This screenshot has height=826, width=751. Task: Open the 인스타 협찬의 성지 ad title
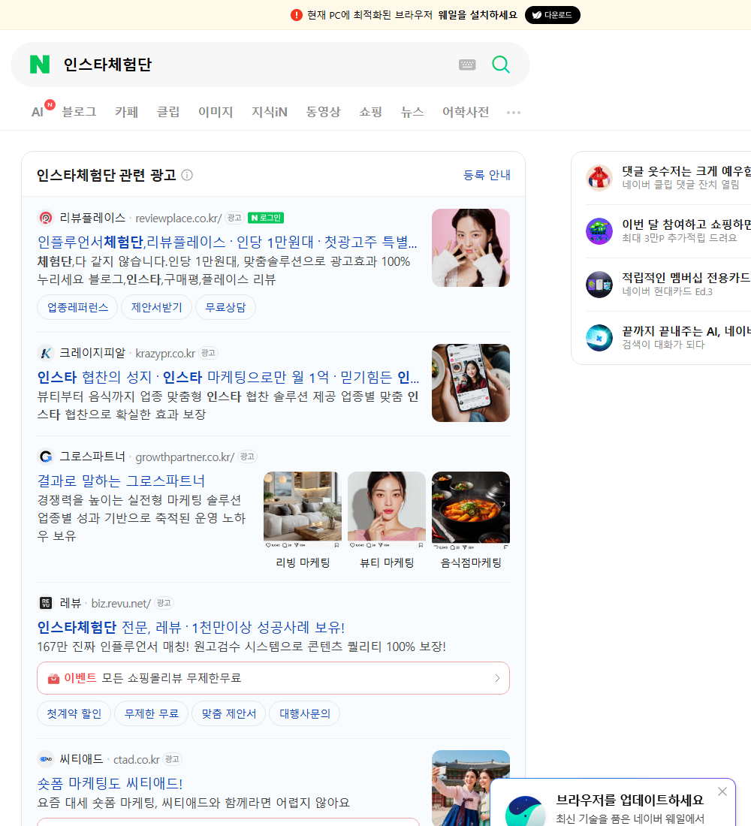point(228,377)
